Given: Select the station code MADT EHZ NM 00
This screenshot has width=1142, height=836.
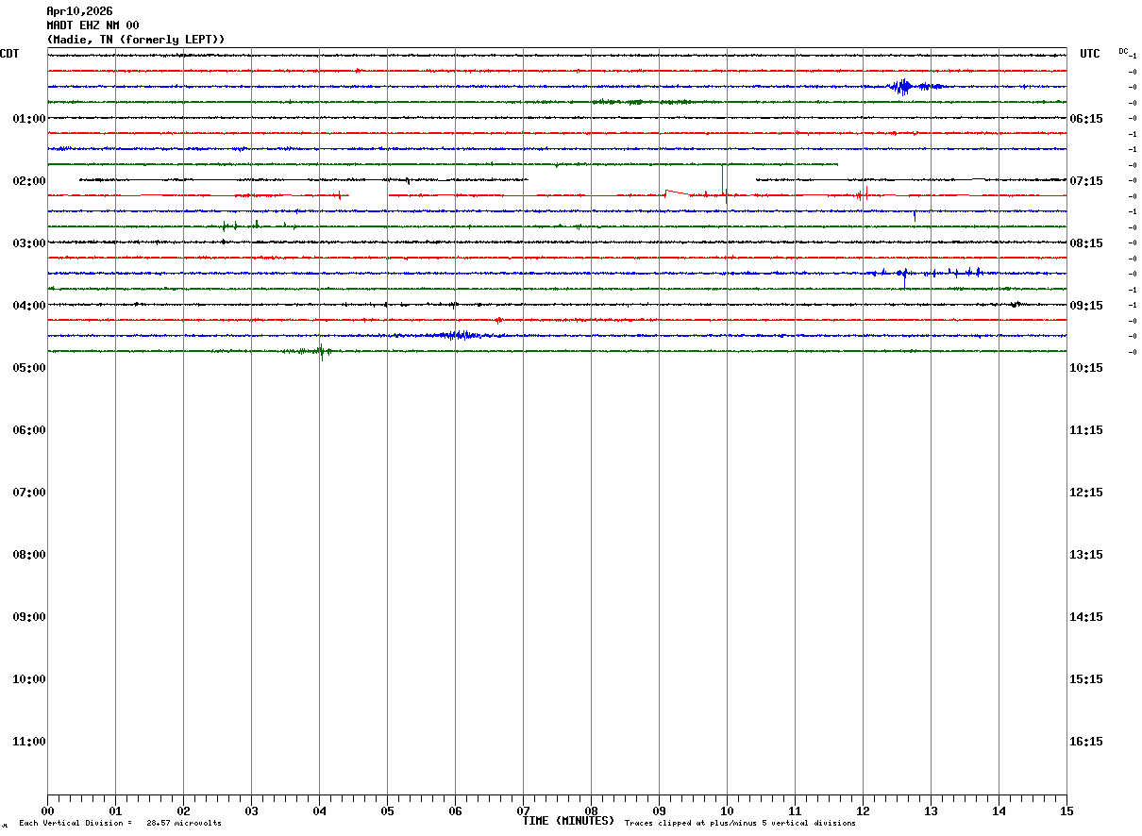Looking at the screenshot, I should click(92, 25).
